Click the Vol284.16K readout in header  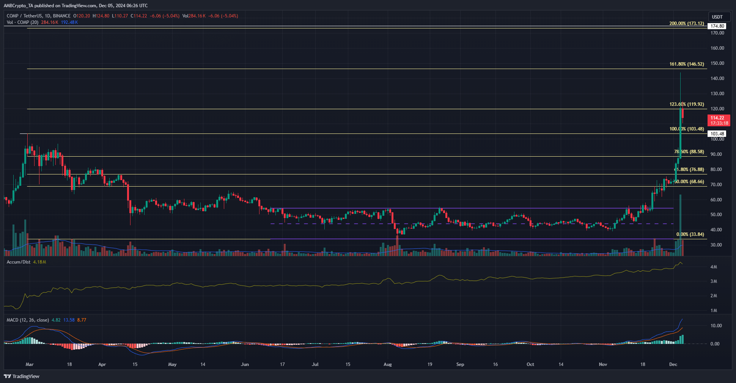(194, 16)
